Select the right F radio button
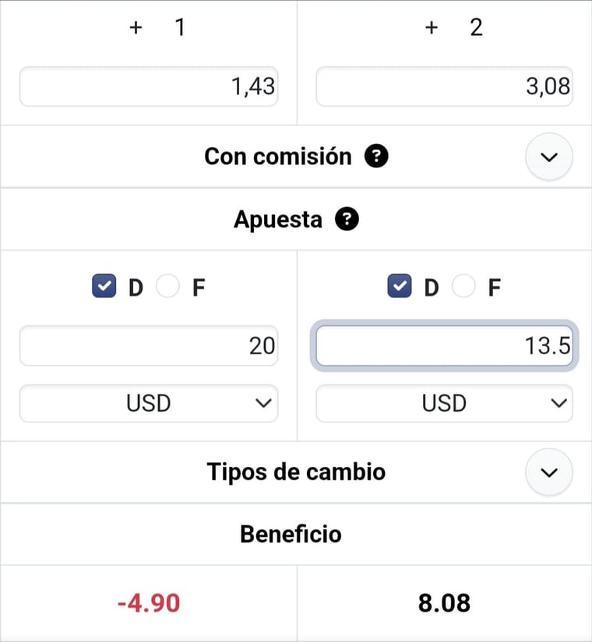This screenshot has width=592, height=642. (463, 287)
